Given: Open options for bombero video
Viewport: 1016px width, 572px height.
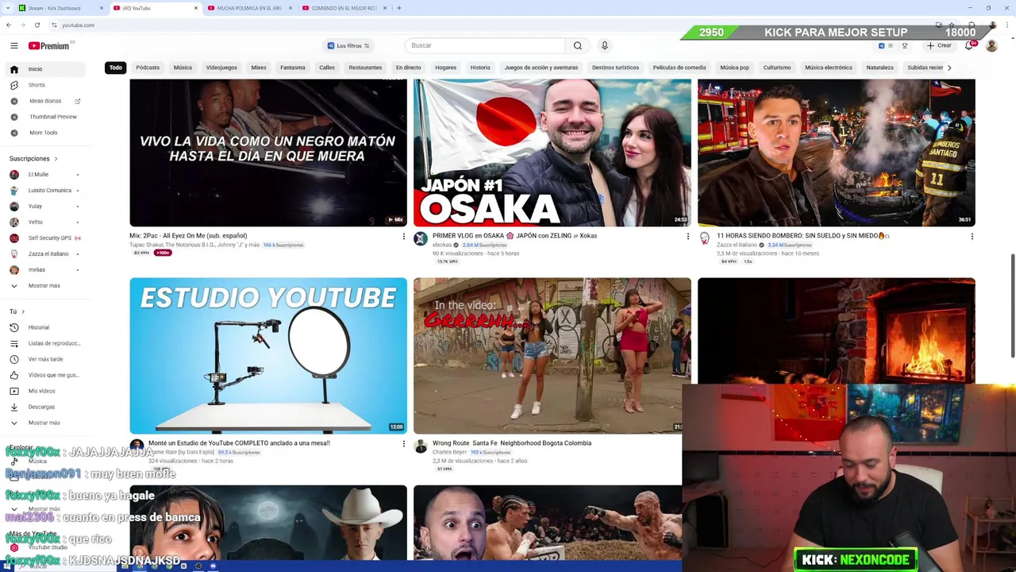Looking at the screenshot, I should pyautogui.click(x=972, y=236).
